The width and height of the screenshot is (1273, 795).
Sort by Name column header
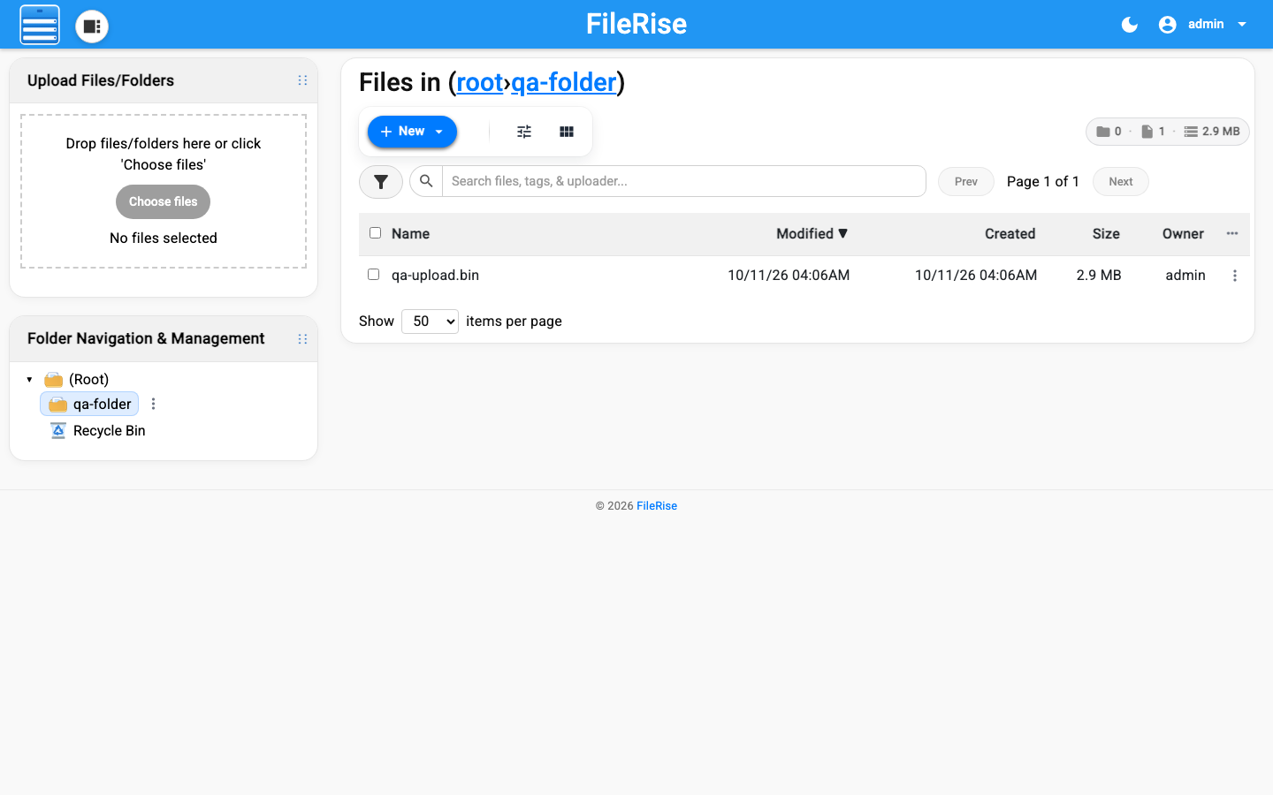click(x=410, y=234)
